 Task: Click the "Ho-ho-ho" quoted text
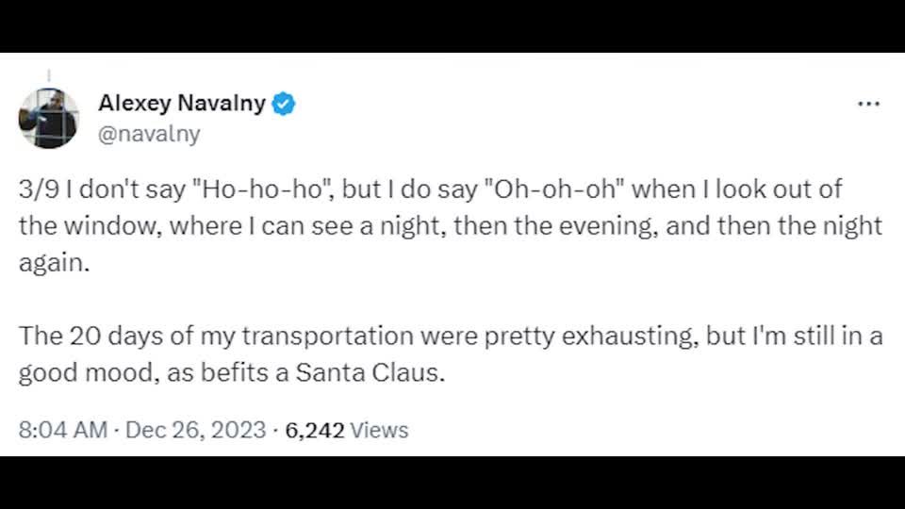tap(263, 189)
